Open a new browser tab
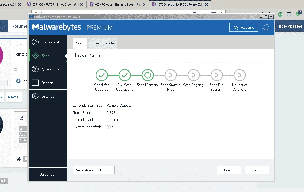The height and width of the screenshot is (192, 304). [216, 4]
